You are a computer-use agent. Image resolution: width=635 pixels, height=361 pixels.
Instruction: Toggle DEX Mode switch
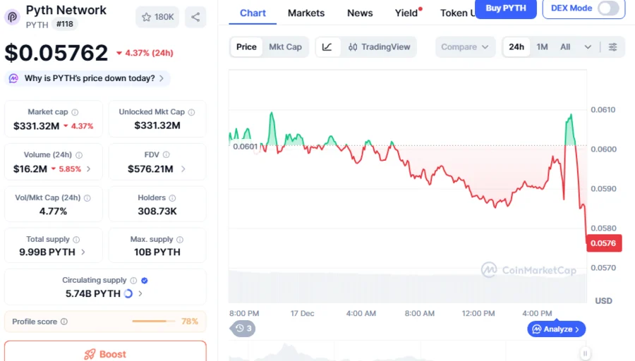[x=607, y=8]
